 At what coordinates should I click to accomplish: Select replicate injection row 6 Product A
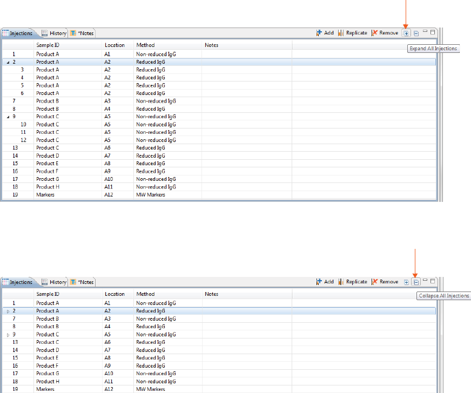219,93
